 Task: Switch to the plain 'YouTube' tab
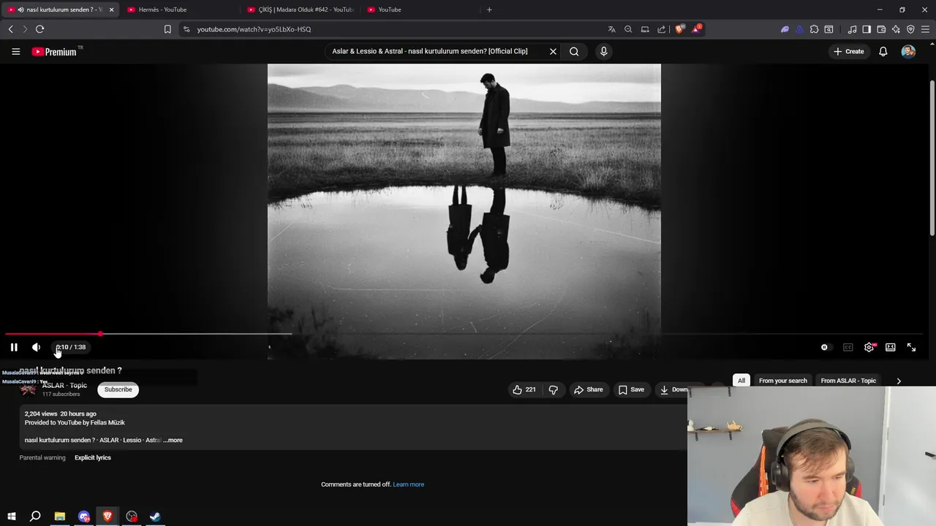[x=420, y=9]
